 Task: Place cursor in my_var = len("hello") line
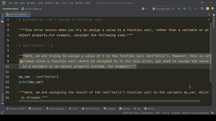[x=39, y=77]
